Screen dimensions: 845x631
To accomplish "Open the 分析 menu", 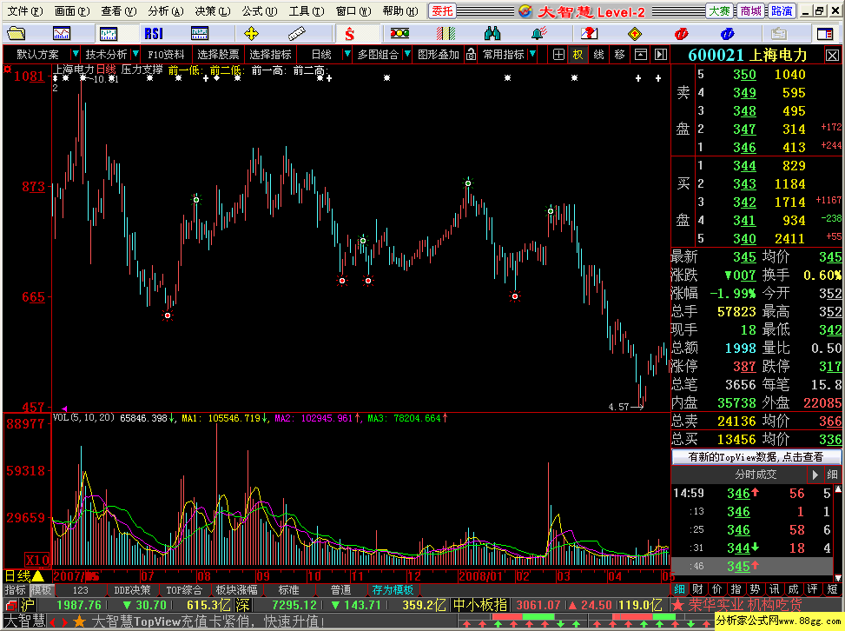I will tap(166, 10).
